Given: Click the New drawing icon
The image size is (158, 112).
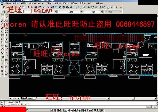Looking at the screenshot, I should pos(4,7).
